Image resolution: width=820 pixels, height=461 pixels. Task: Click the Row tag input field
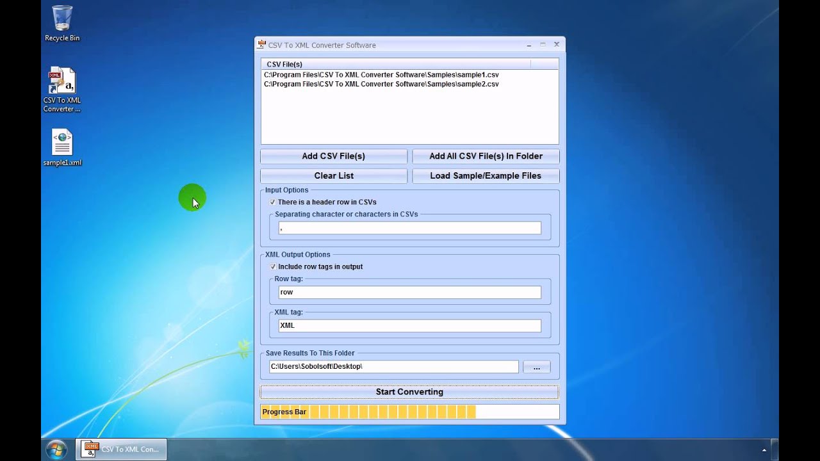(x=409, y=292)
